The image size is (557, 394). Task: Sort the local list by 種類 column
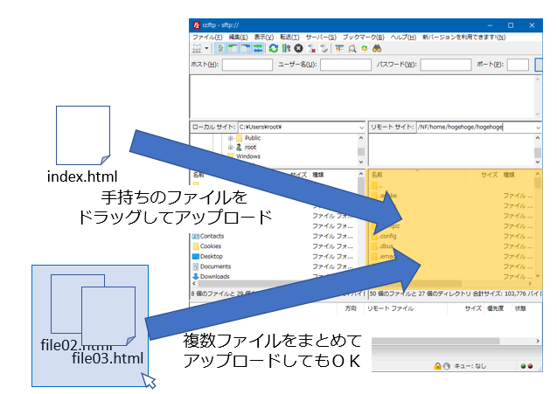tap(318, 175)
